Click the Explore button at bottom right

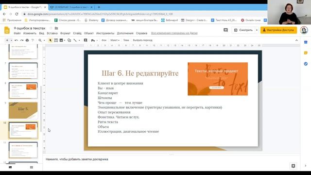click(x=293, y=166)
